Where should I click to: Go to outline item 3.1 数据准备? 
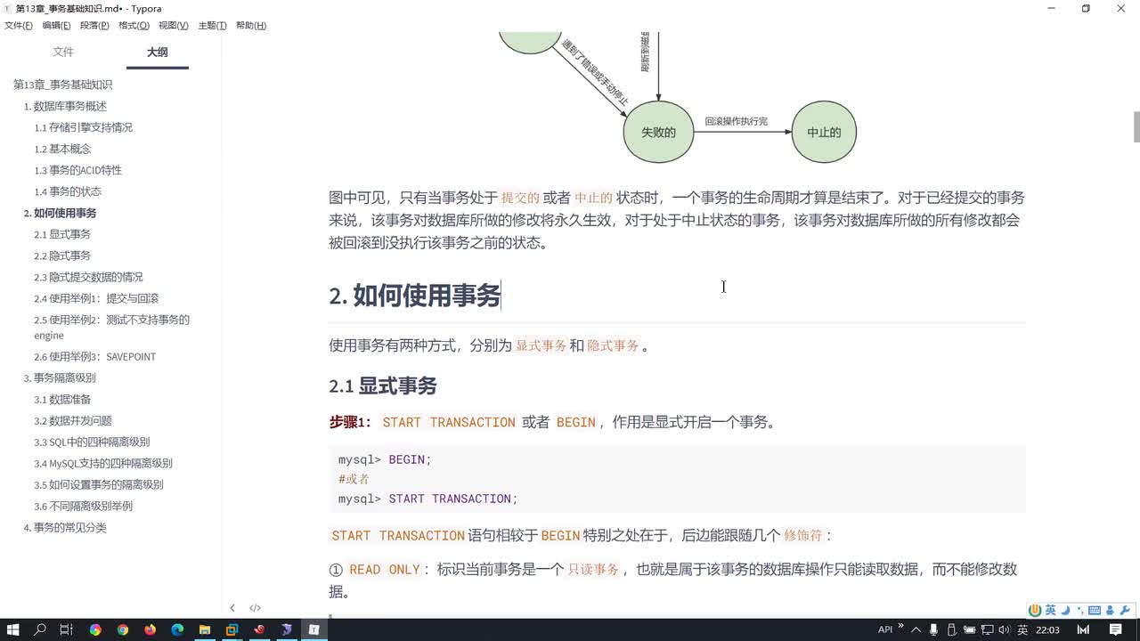[x=62, y=400]
